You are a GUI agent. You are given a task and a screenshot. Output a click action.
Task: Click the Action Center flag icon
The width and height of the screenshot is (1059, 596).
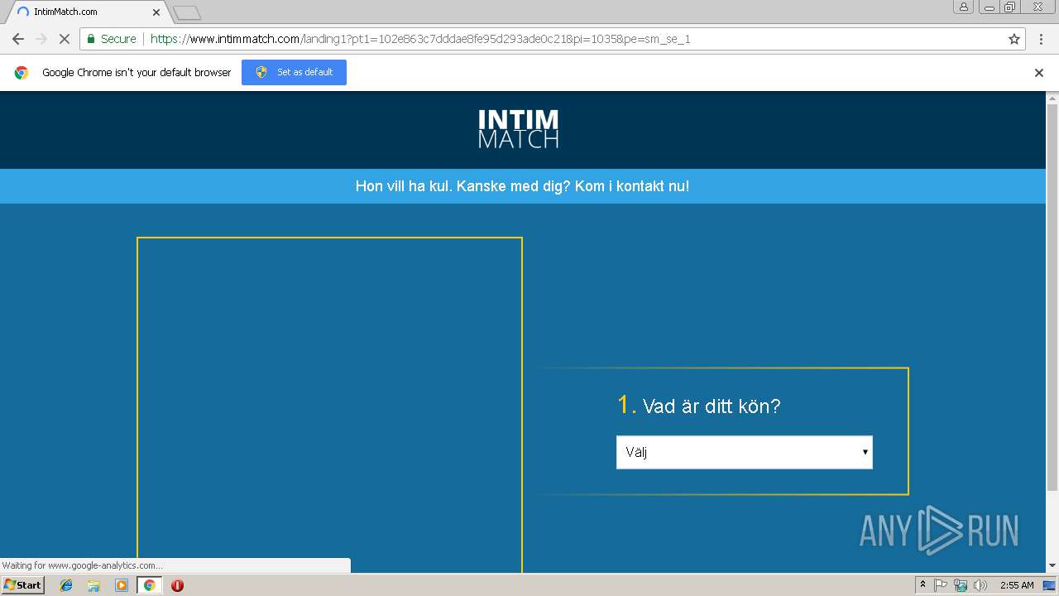(941, 585)
